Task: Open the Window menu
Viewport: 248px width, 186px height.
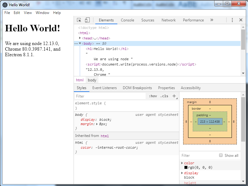Action: pos(43,13)
